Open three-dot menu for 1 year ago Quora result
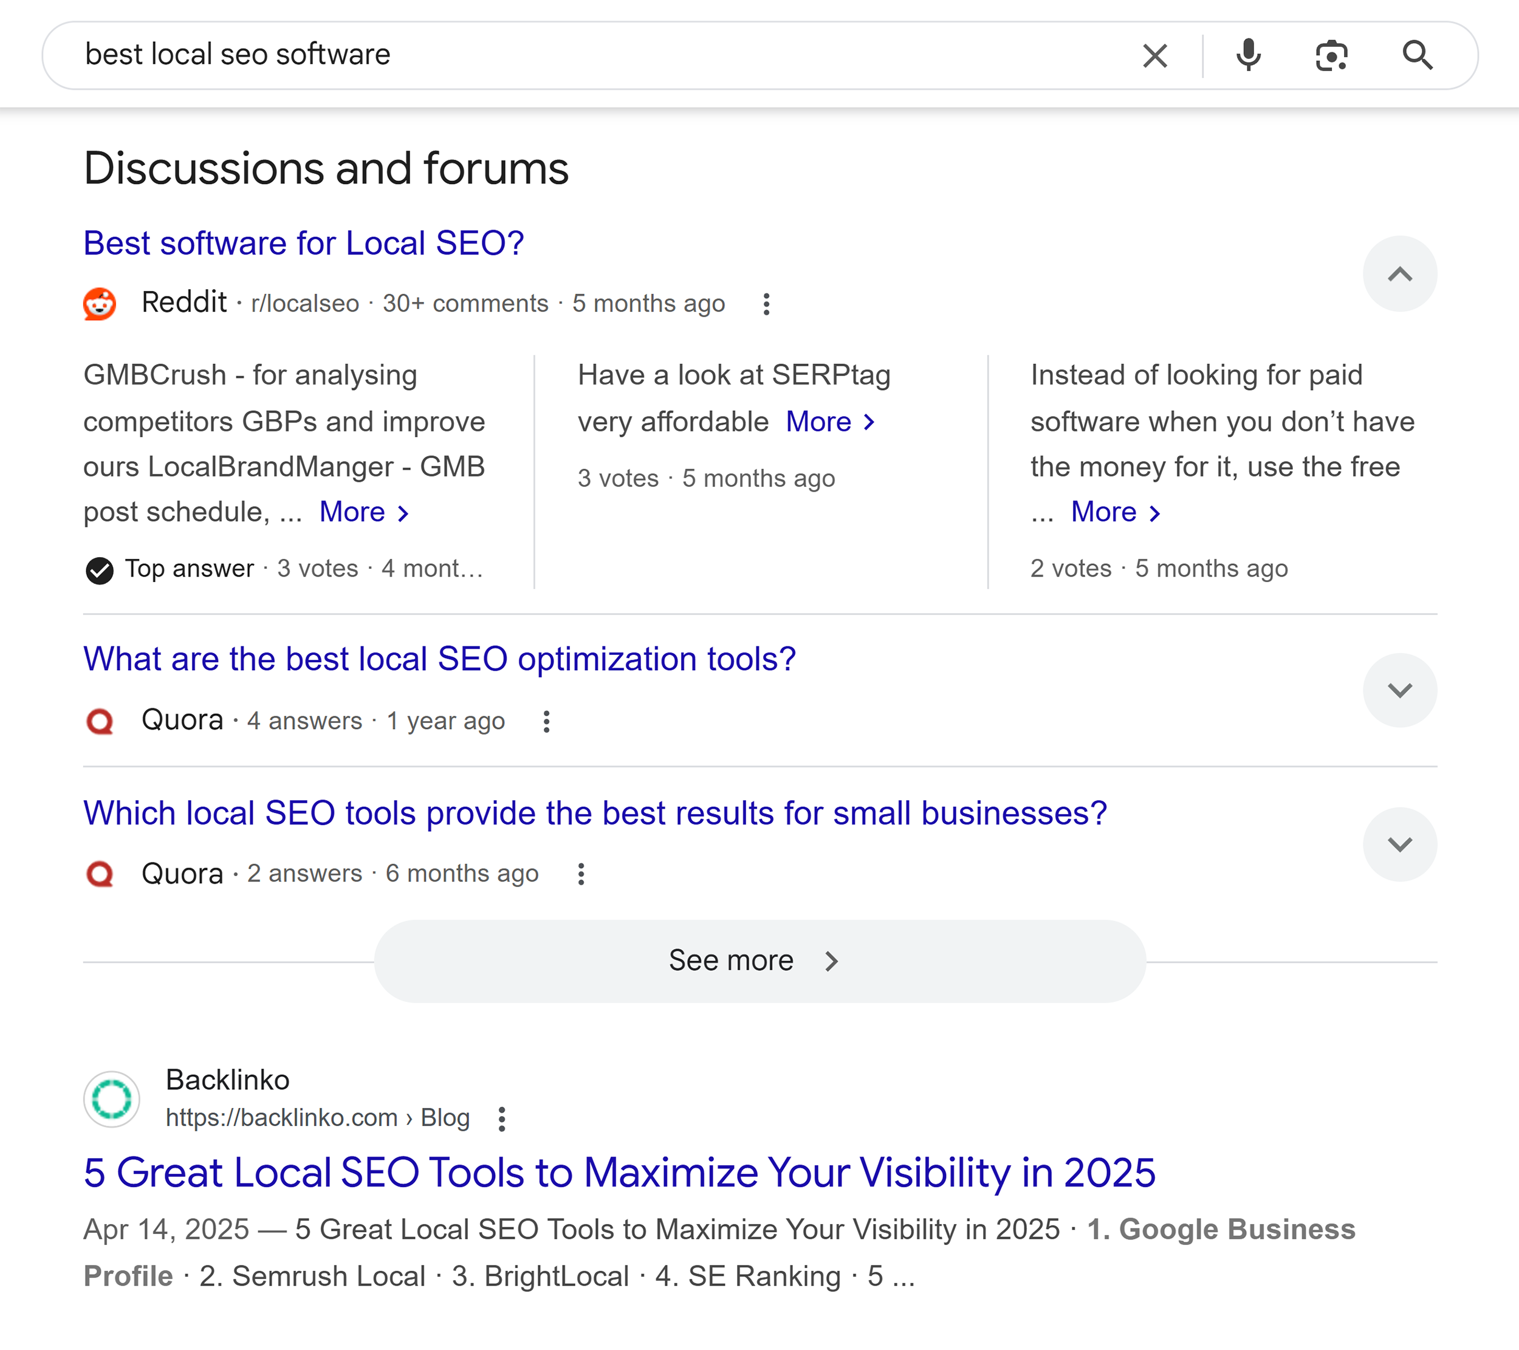Image resolution: width=1519 pixels, height=1350 pixels. (x=546, y=721)
